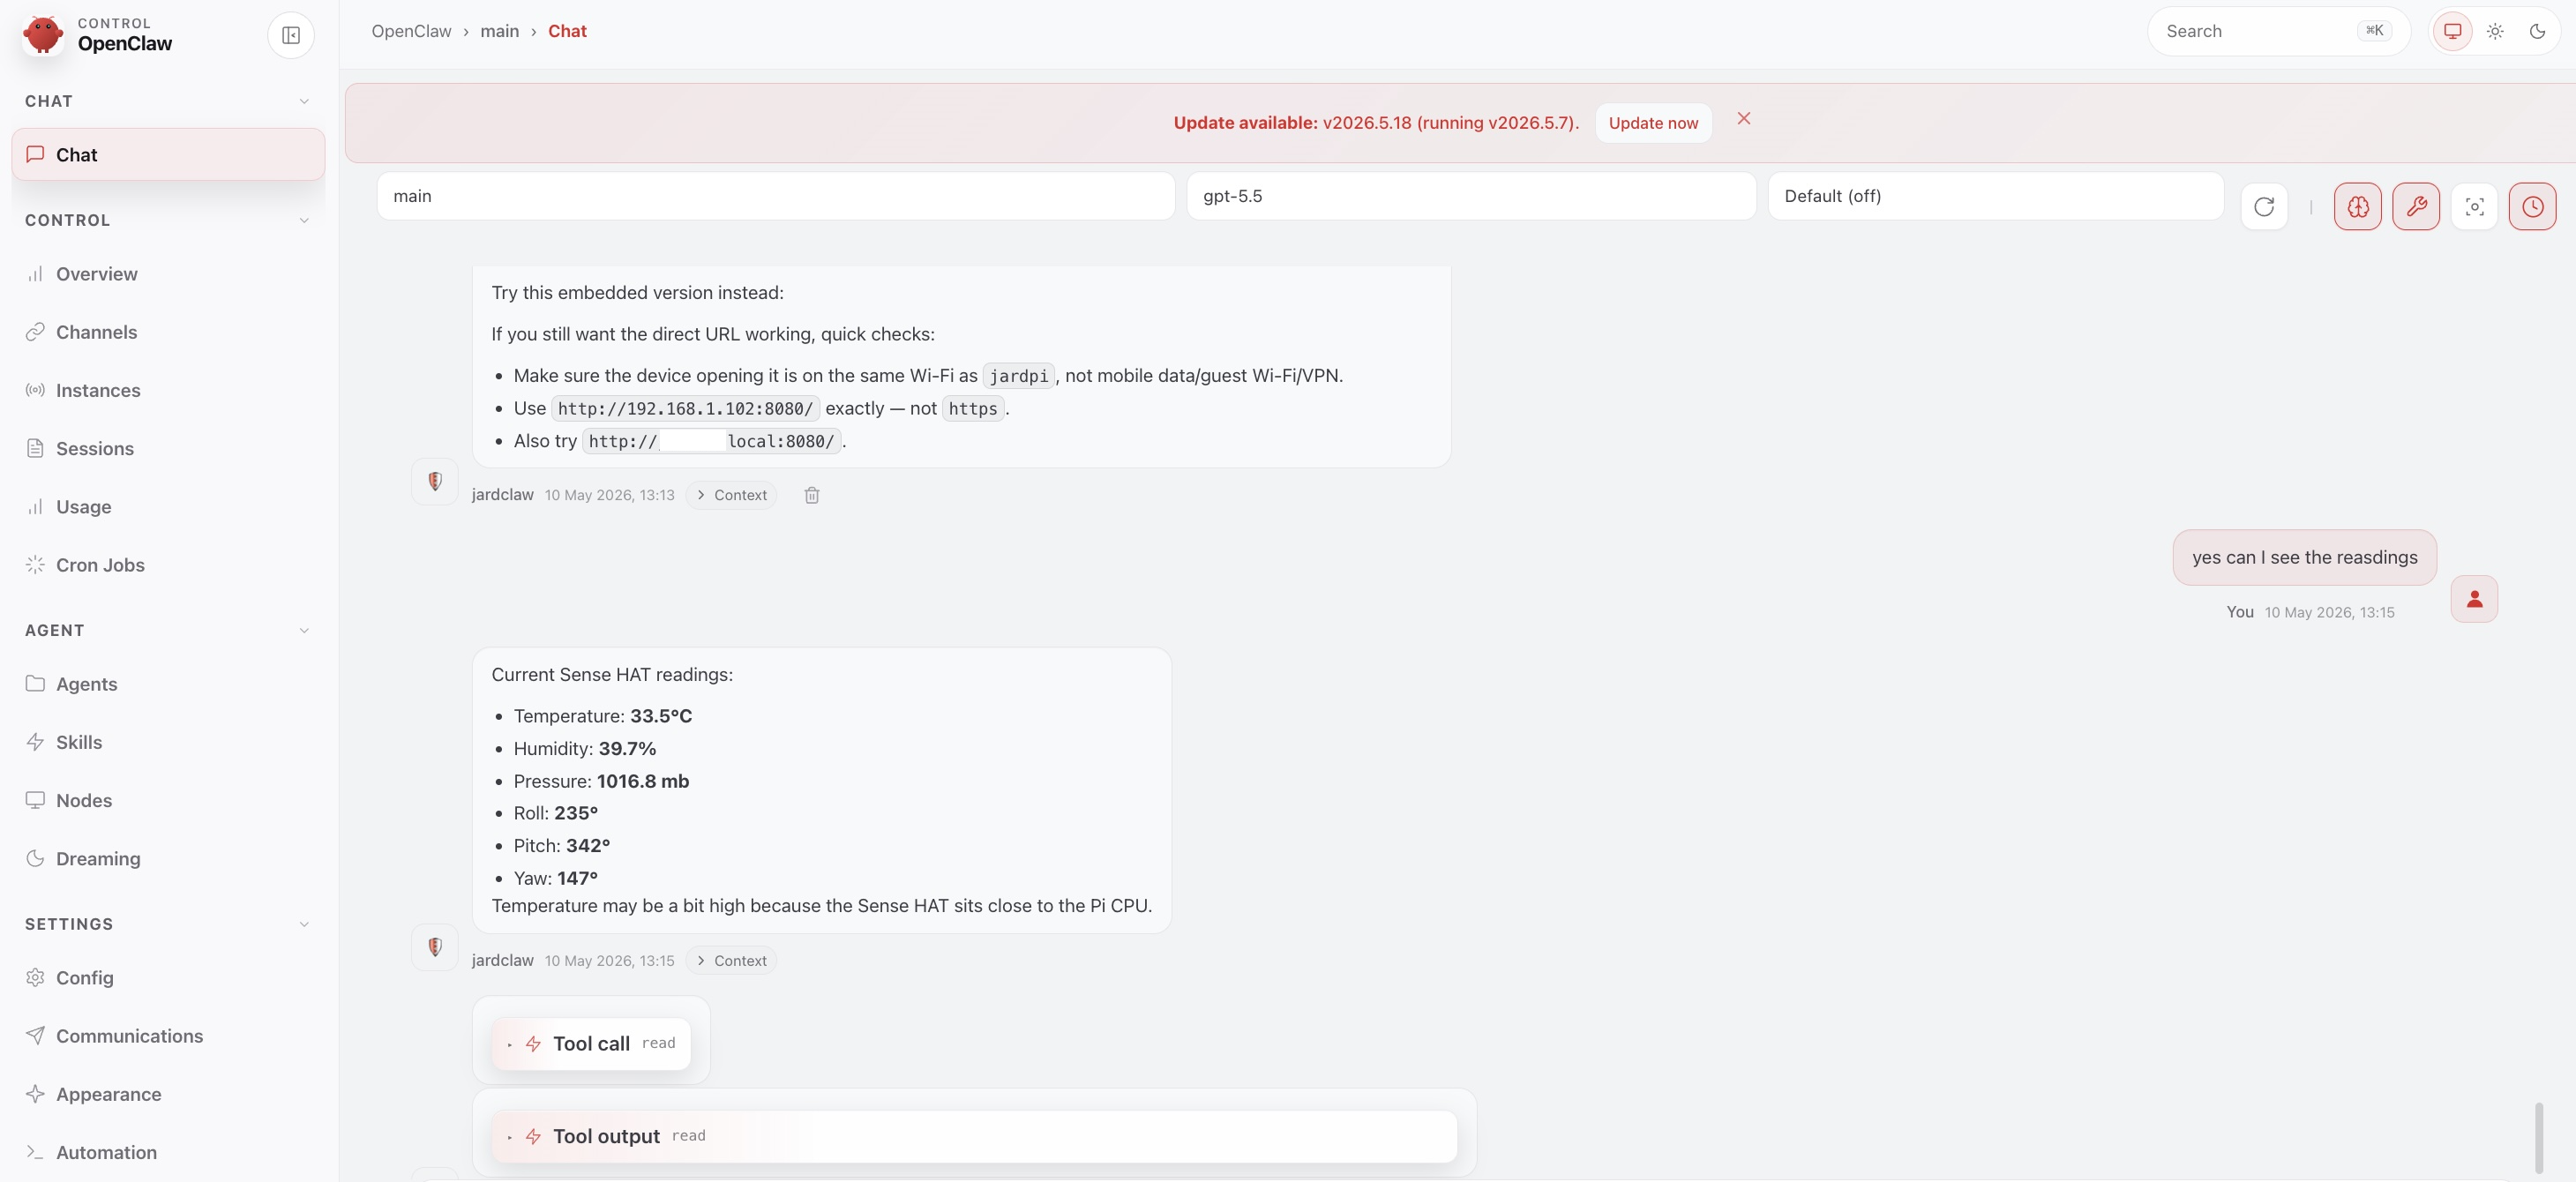Viewport: 2576px width, 1182px height.
Task: Switch to light theme sun icon
Action: (x=2495, y=31)
